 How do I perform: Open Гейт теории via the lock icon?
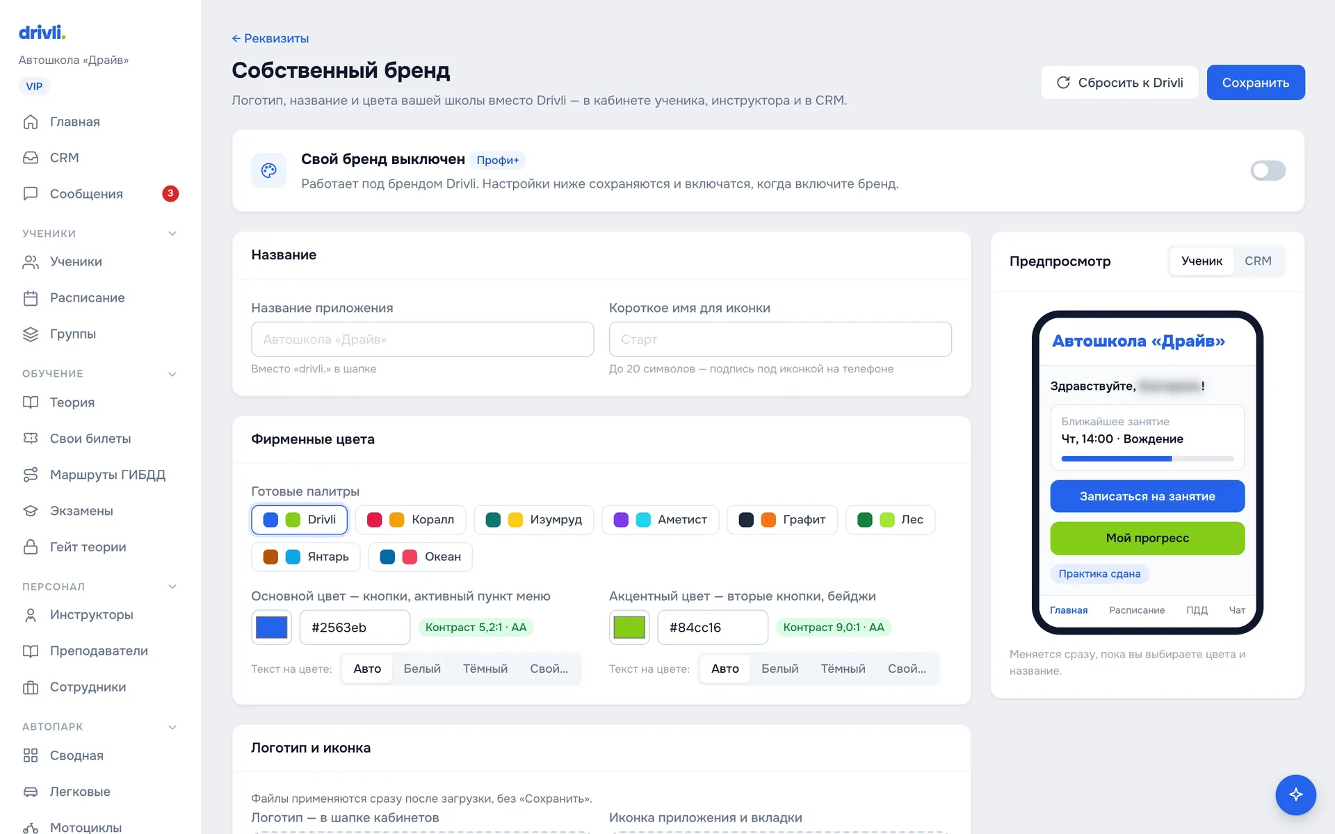tap(31, 547)
